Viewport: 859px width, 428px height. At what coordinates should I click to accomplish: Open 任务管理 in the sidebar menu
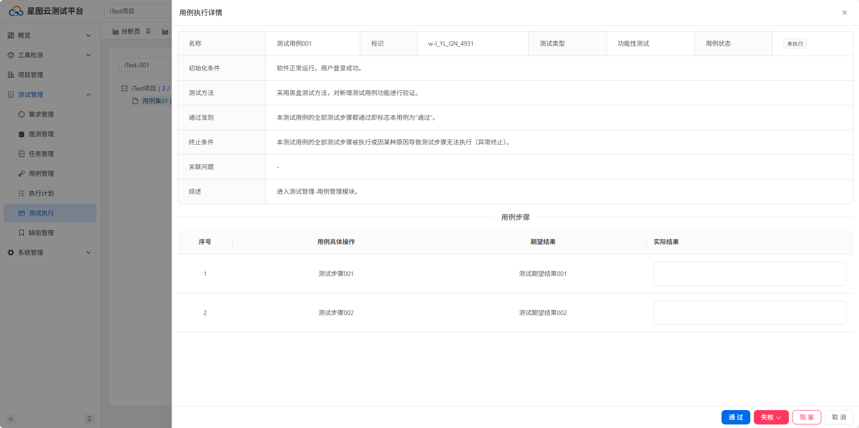tap(41, 154)
